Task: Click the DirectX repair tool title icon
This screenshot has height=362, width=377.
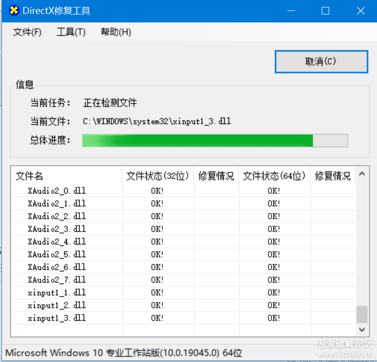Action: [14, 10]
